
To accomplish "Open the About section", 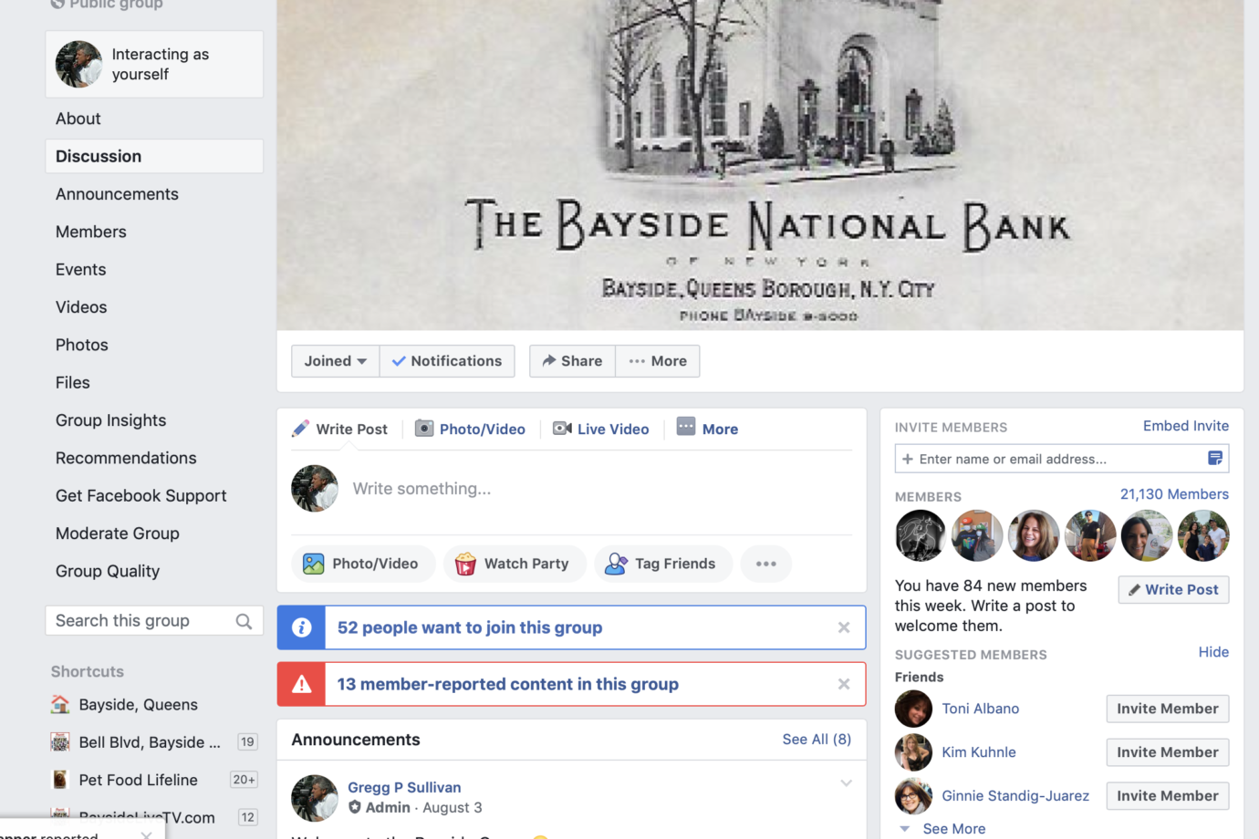I will pyautogui.click(x=78, y=119).
